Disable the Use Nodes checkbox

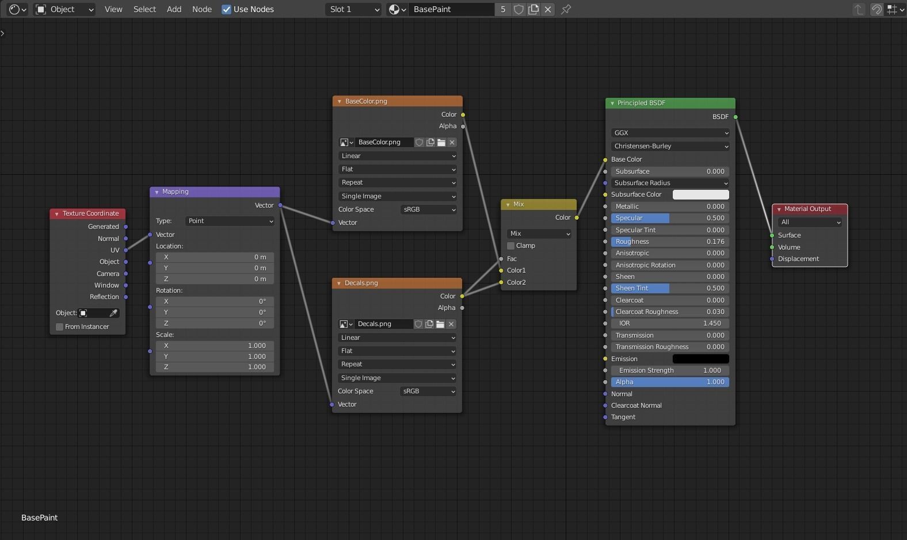click(227, 9)
